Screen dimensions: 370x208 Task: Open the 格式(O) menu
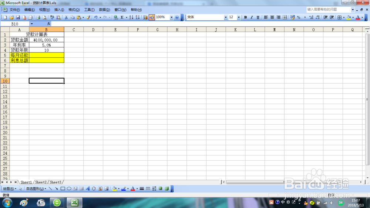click(x=74, y=10)
